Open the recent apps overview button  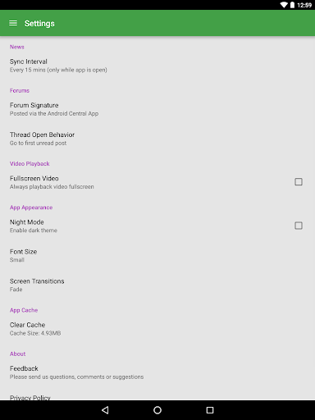pos(210,410)
